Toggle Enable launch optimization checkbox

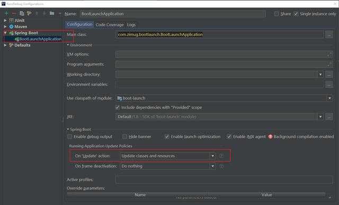click(167, 137)
